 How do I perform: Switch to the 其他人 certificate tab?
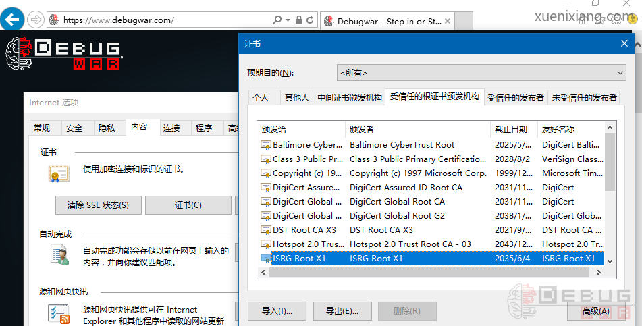[x=296, y=97]
